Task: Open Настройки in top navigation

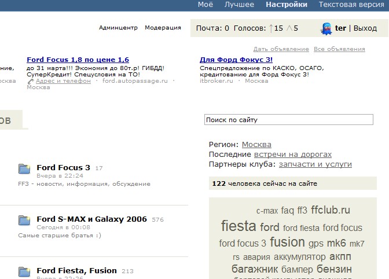Action: [x=287, y=5]
